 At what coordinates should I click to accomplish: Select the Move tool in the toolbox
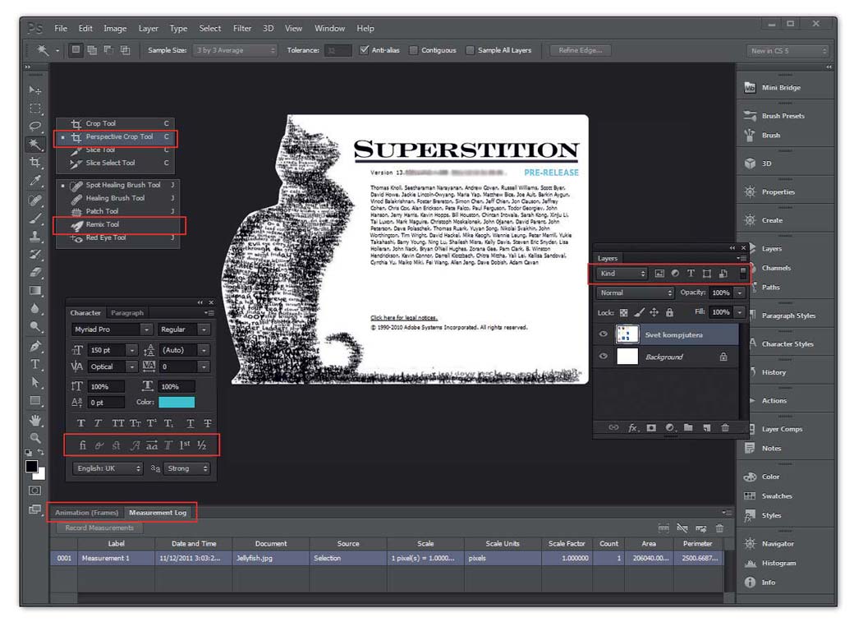click(x=35, y=90)
